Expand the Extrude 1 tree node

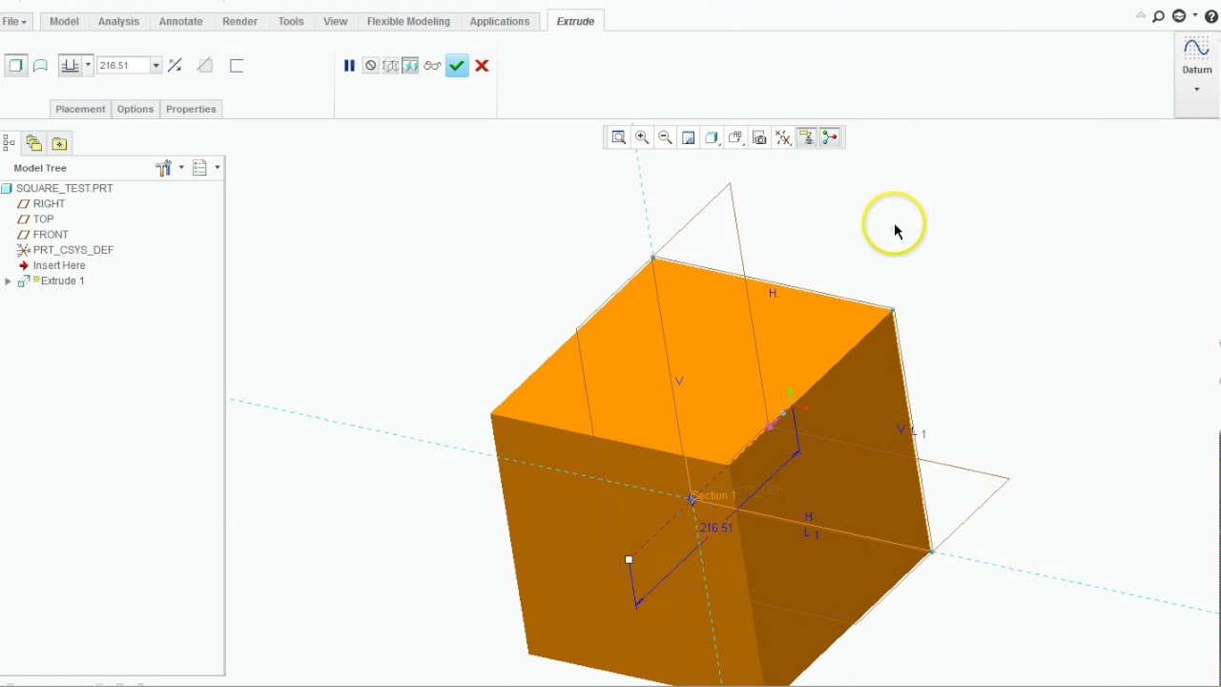9,281
